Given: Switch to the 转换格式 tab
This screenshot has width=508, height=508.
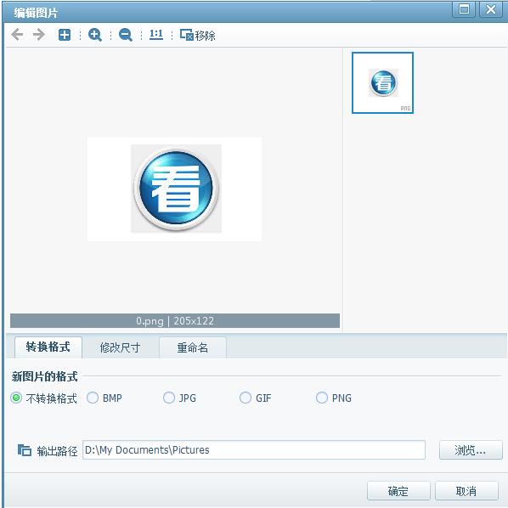Looking at the screenshot, I should [48, 347].
